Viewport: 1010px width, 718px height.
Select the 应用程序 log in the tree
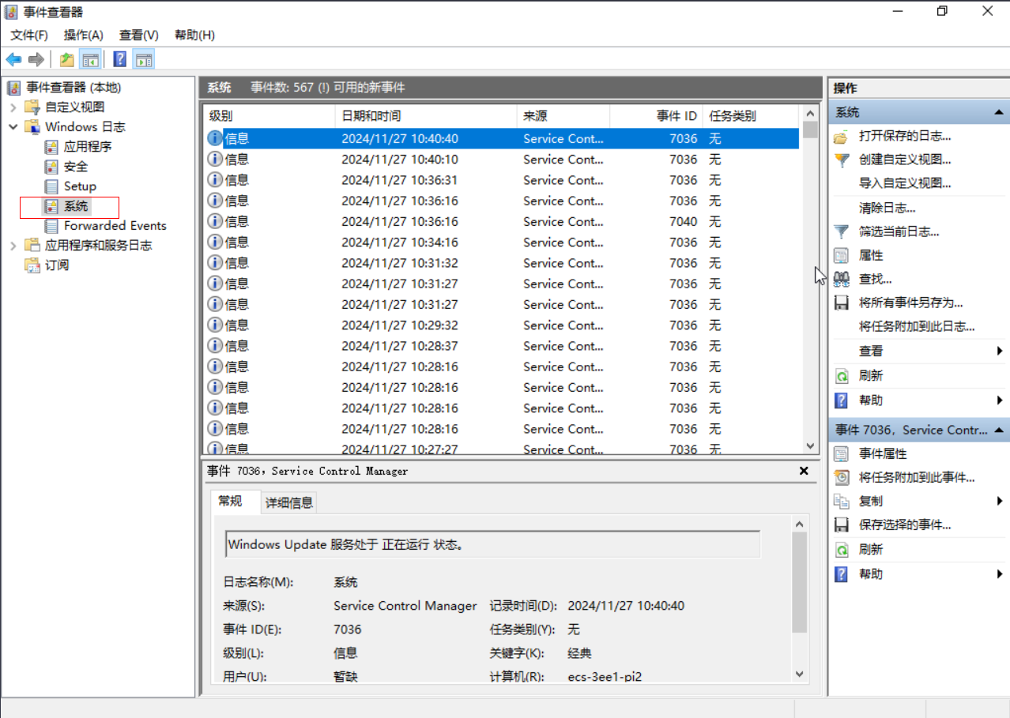(88, 146)
